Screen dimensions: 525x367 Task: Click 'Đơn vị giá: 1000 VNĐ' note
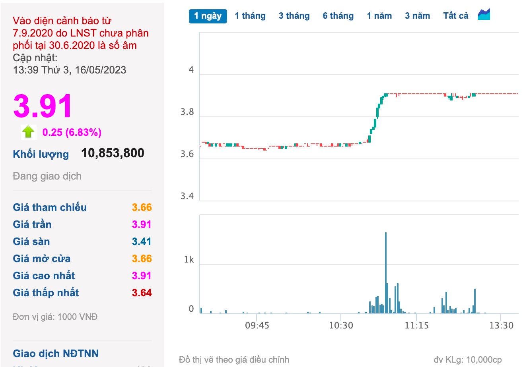click(55, 317)
